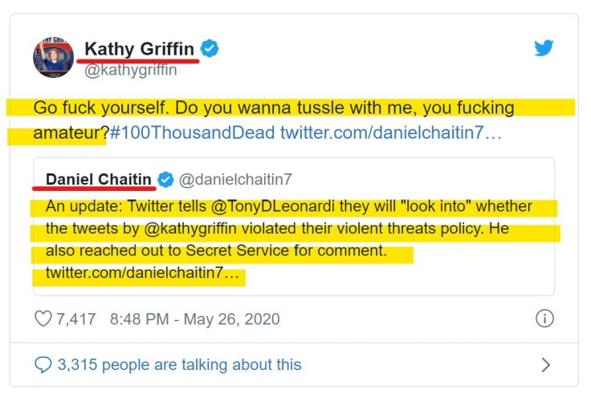
Task: Click the 8:48 PM - May 26, 2020 timestamp
Action: click(194, 319)
